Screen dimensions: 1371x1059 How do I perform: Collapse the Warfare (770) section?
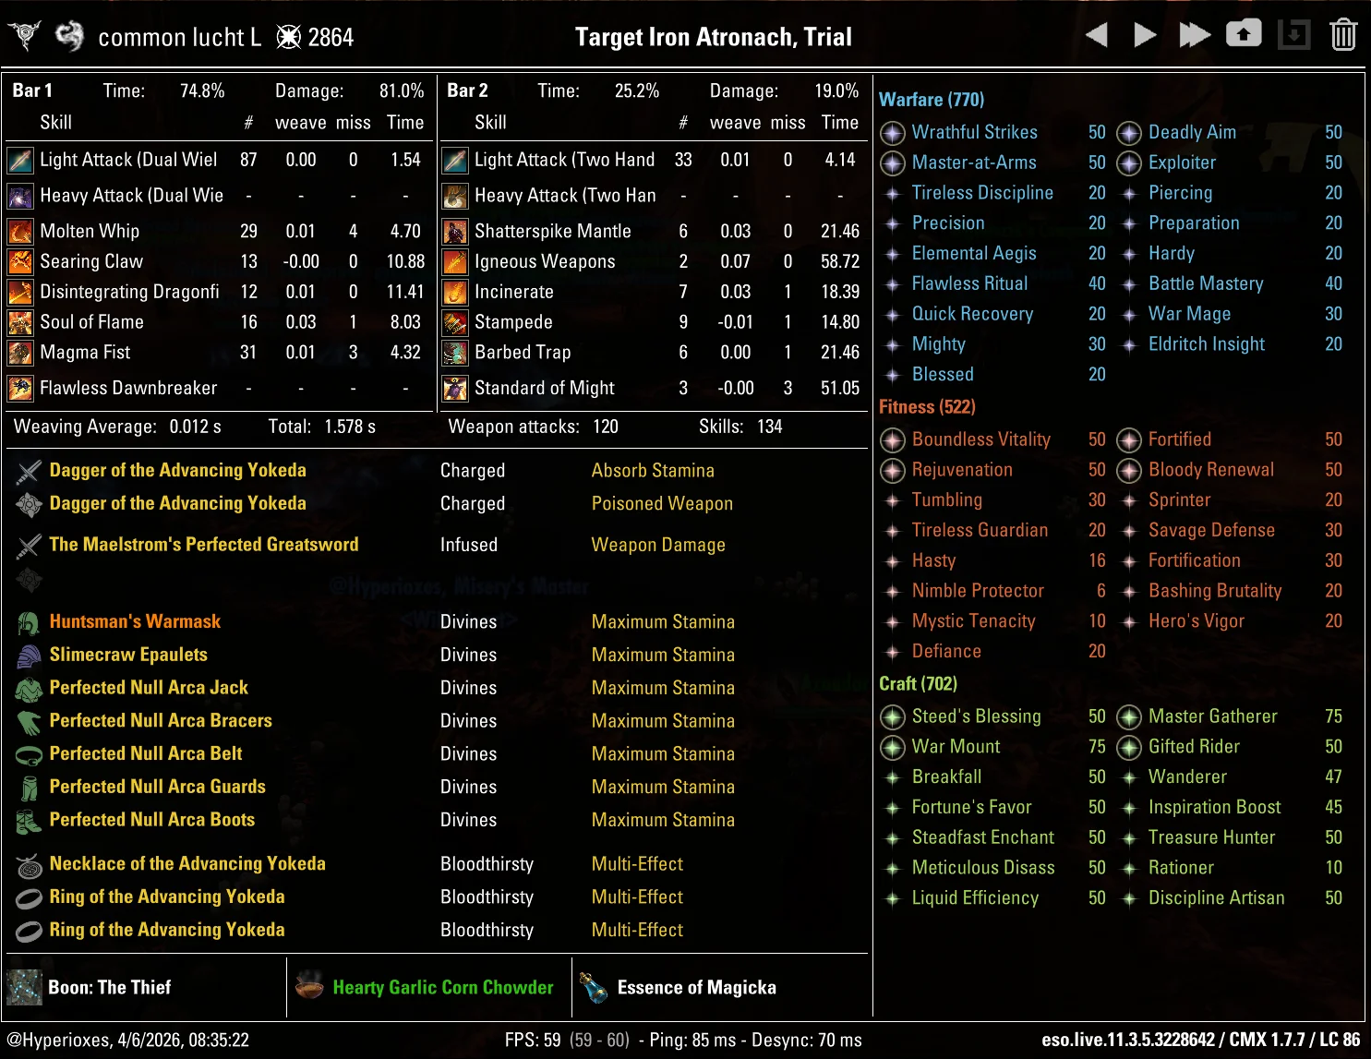click(932, 100)
